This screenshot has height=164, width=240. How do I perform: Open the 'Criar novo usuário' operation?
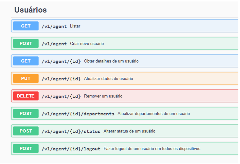click(87, 44)
